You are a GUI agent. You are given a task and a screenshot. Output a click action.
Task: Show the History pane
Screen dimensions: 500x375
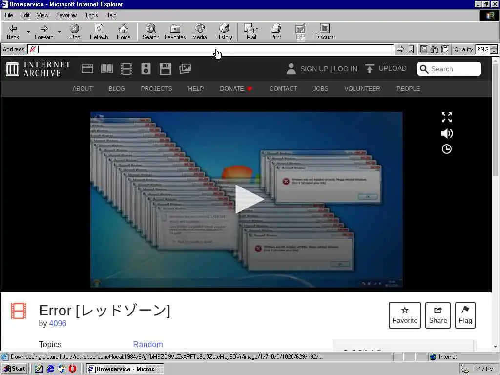coord(224,32)
